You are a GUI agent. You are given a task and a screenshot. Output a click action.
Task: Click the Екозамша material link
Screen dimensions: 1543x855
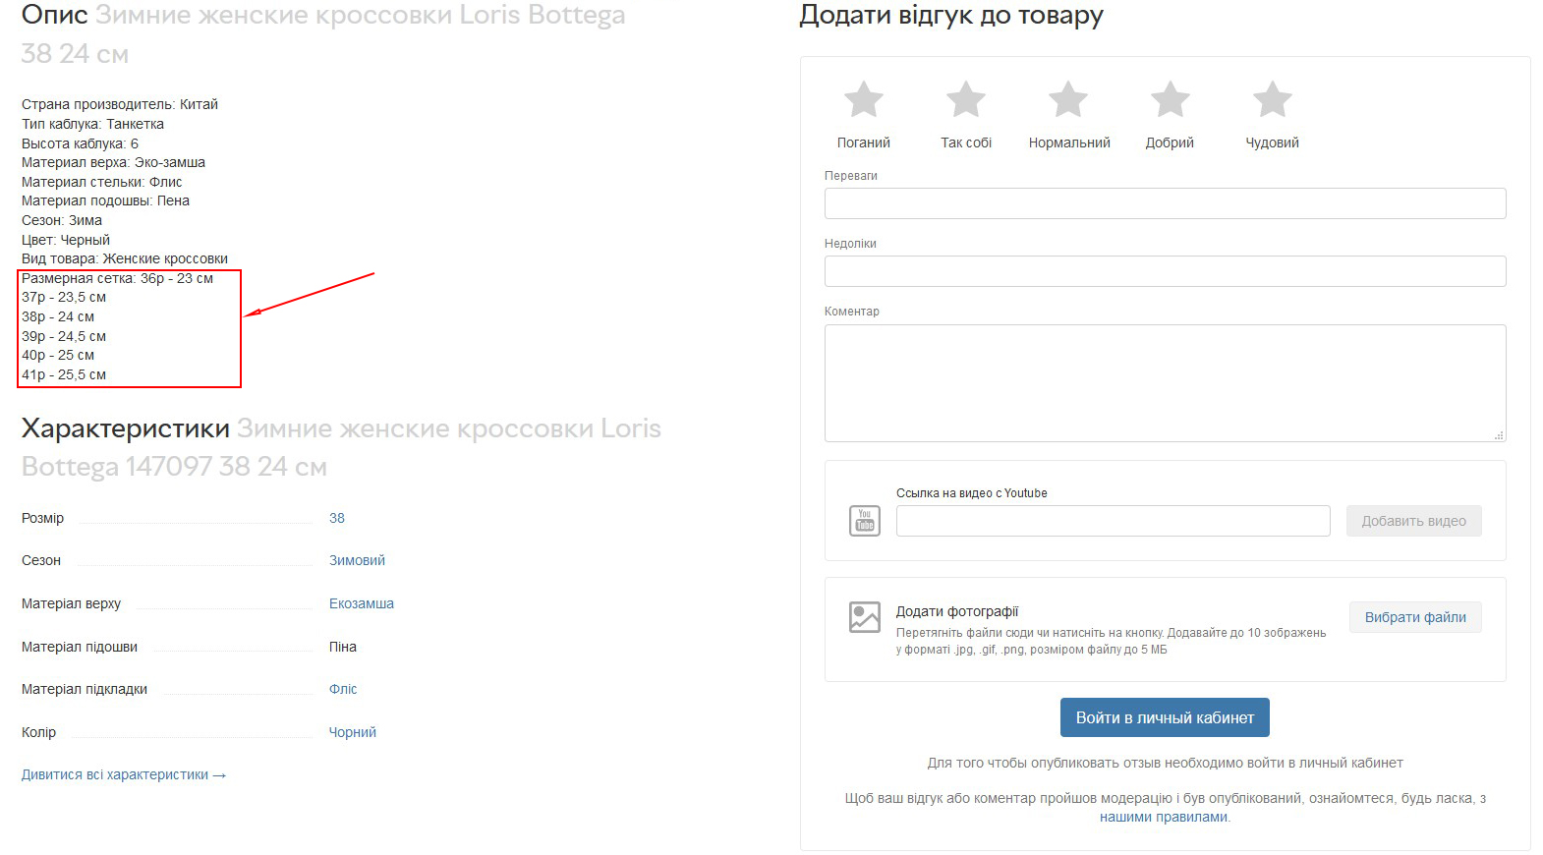point(362,603)
